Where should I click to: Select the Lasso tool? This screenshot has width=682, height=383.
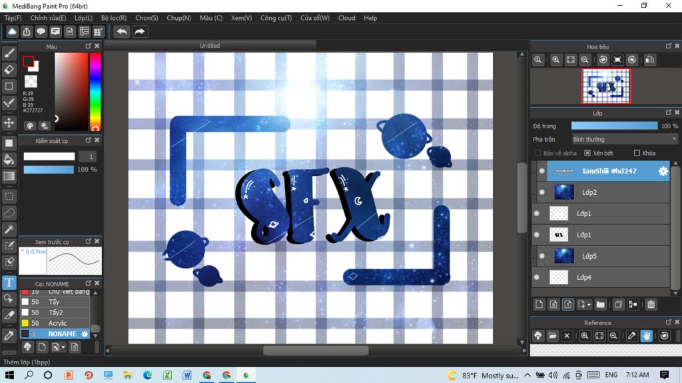[9, 213]
